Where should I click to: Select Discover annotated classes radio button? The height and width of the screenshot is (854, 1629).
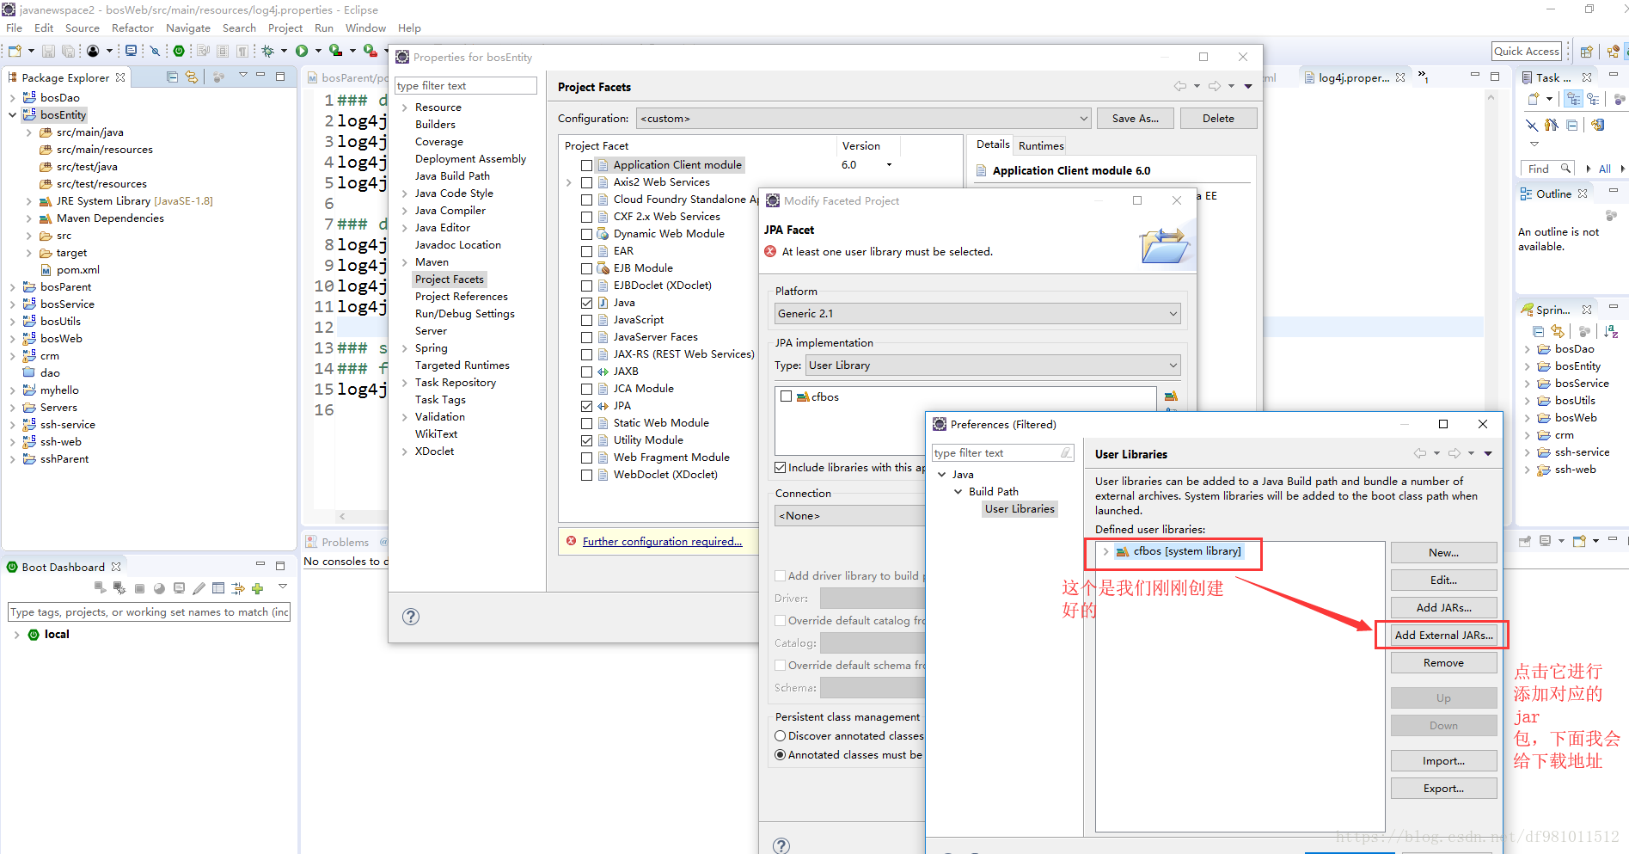781,735
